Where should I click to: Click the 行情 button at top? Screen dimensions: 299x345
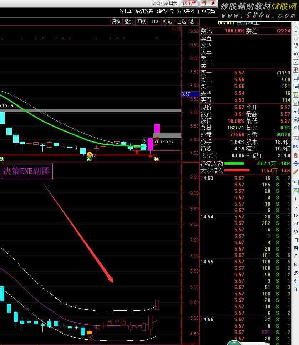point(208,3)
